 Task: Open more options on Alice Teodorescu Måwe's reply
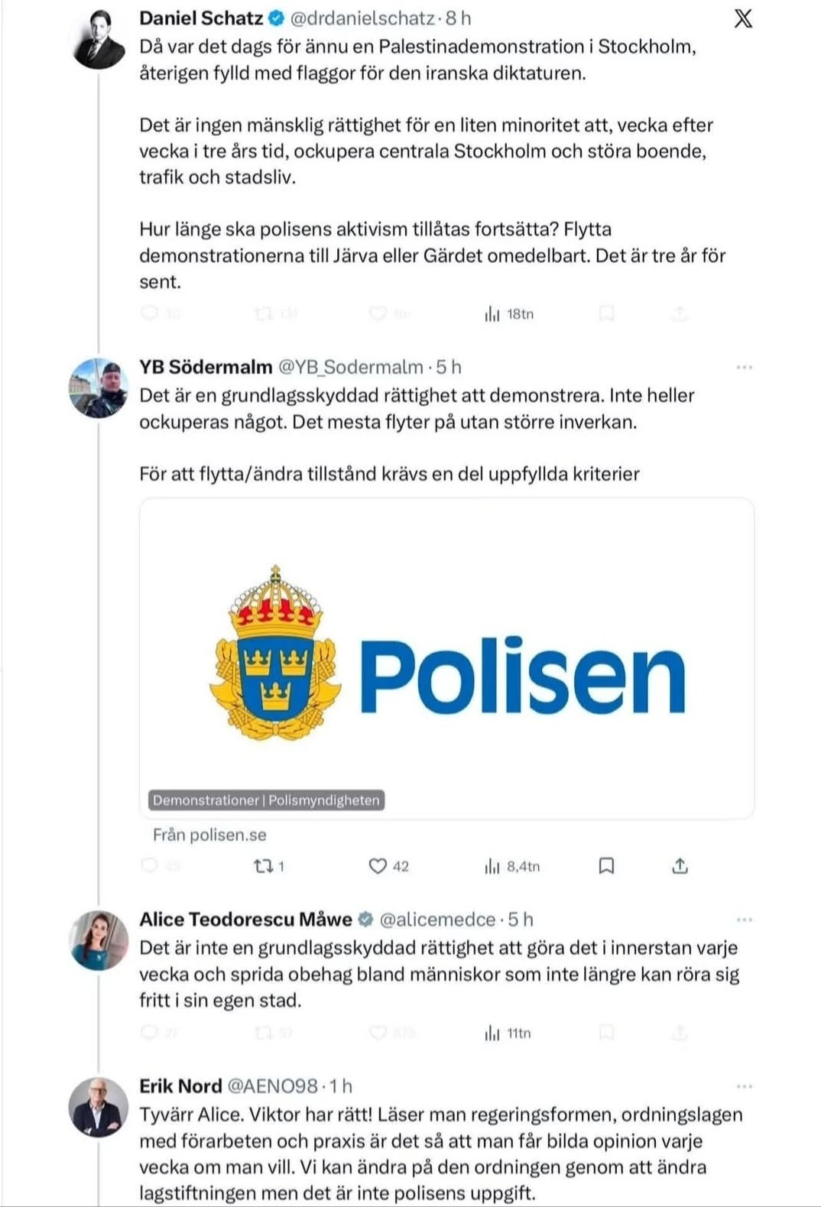coord(744,920)
